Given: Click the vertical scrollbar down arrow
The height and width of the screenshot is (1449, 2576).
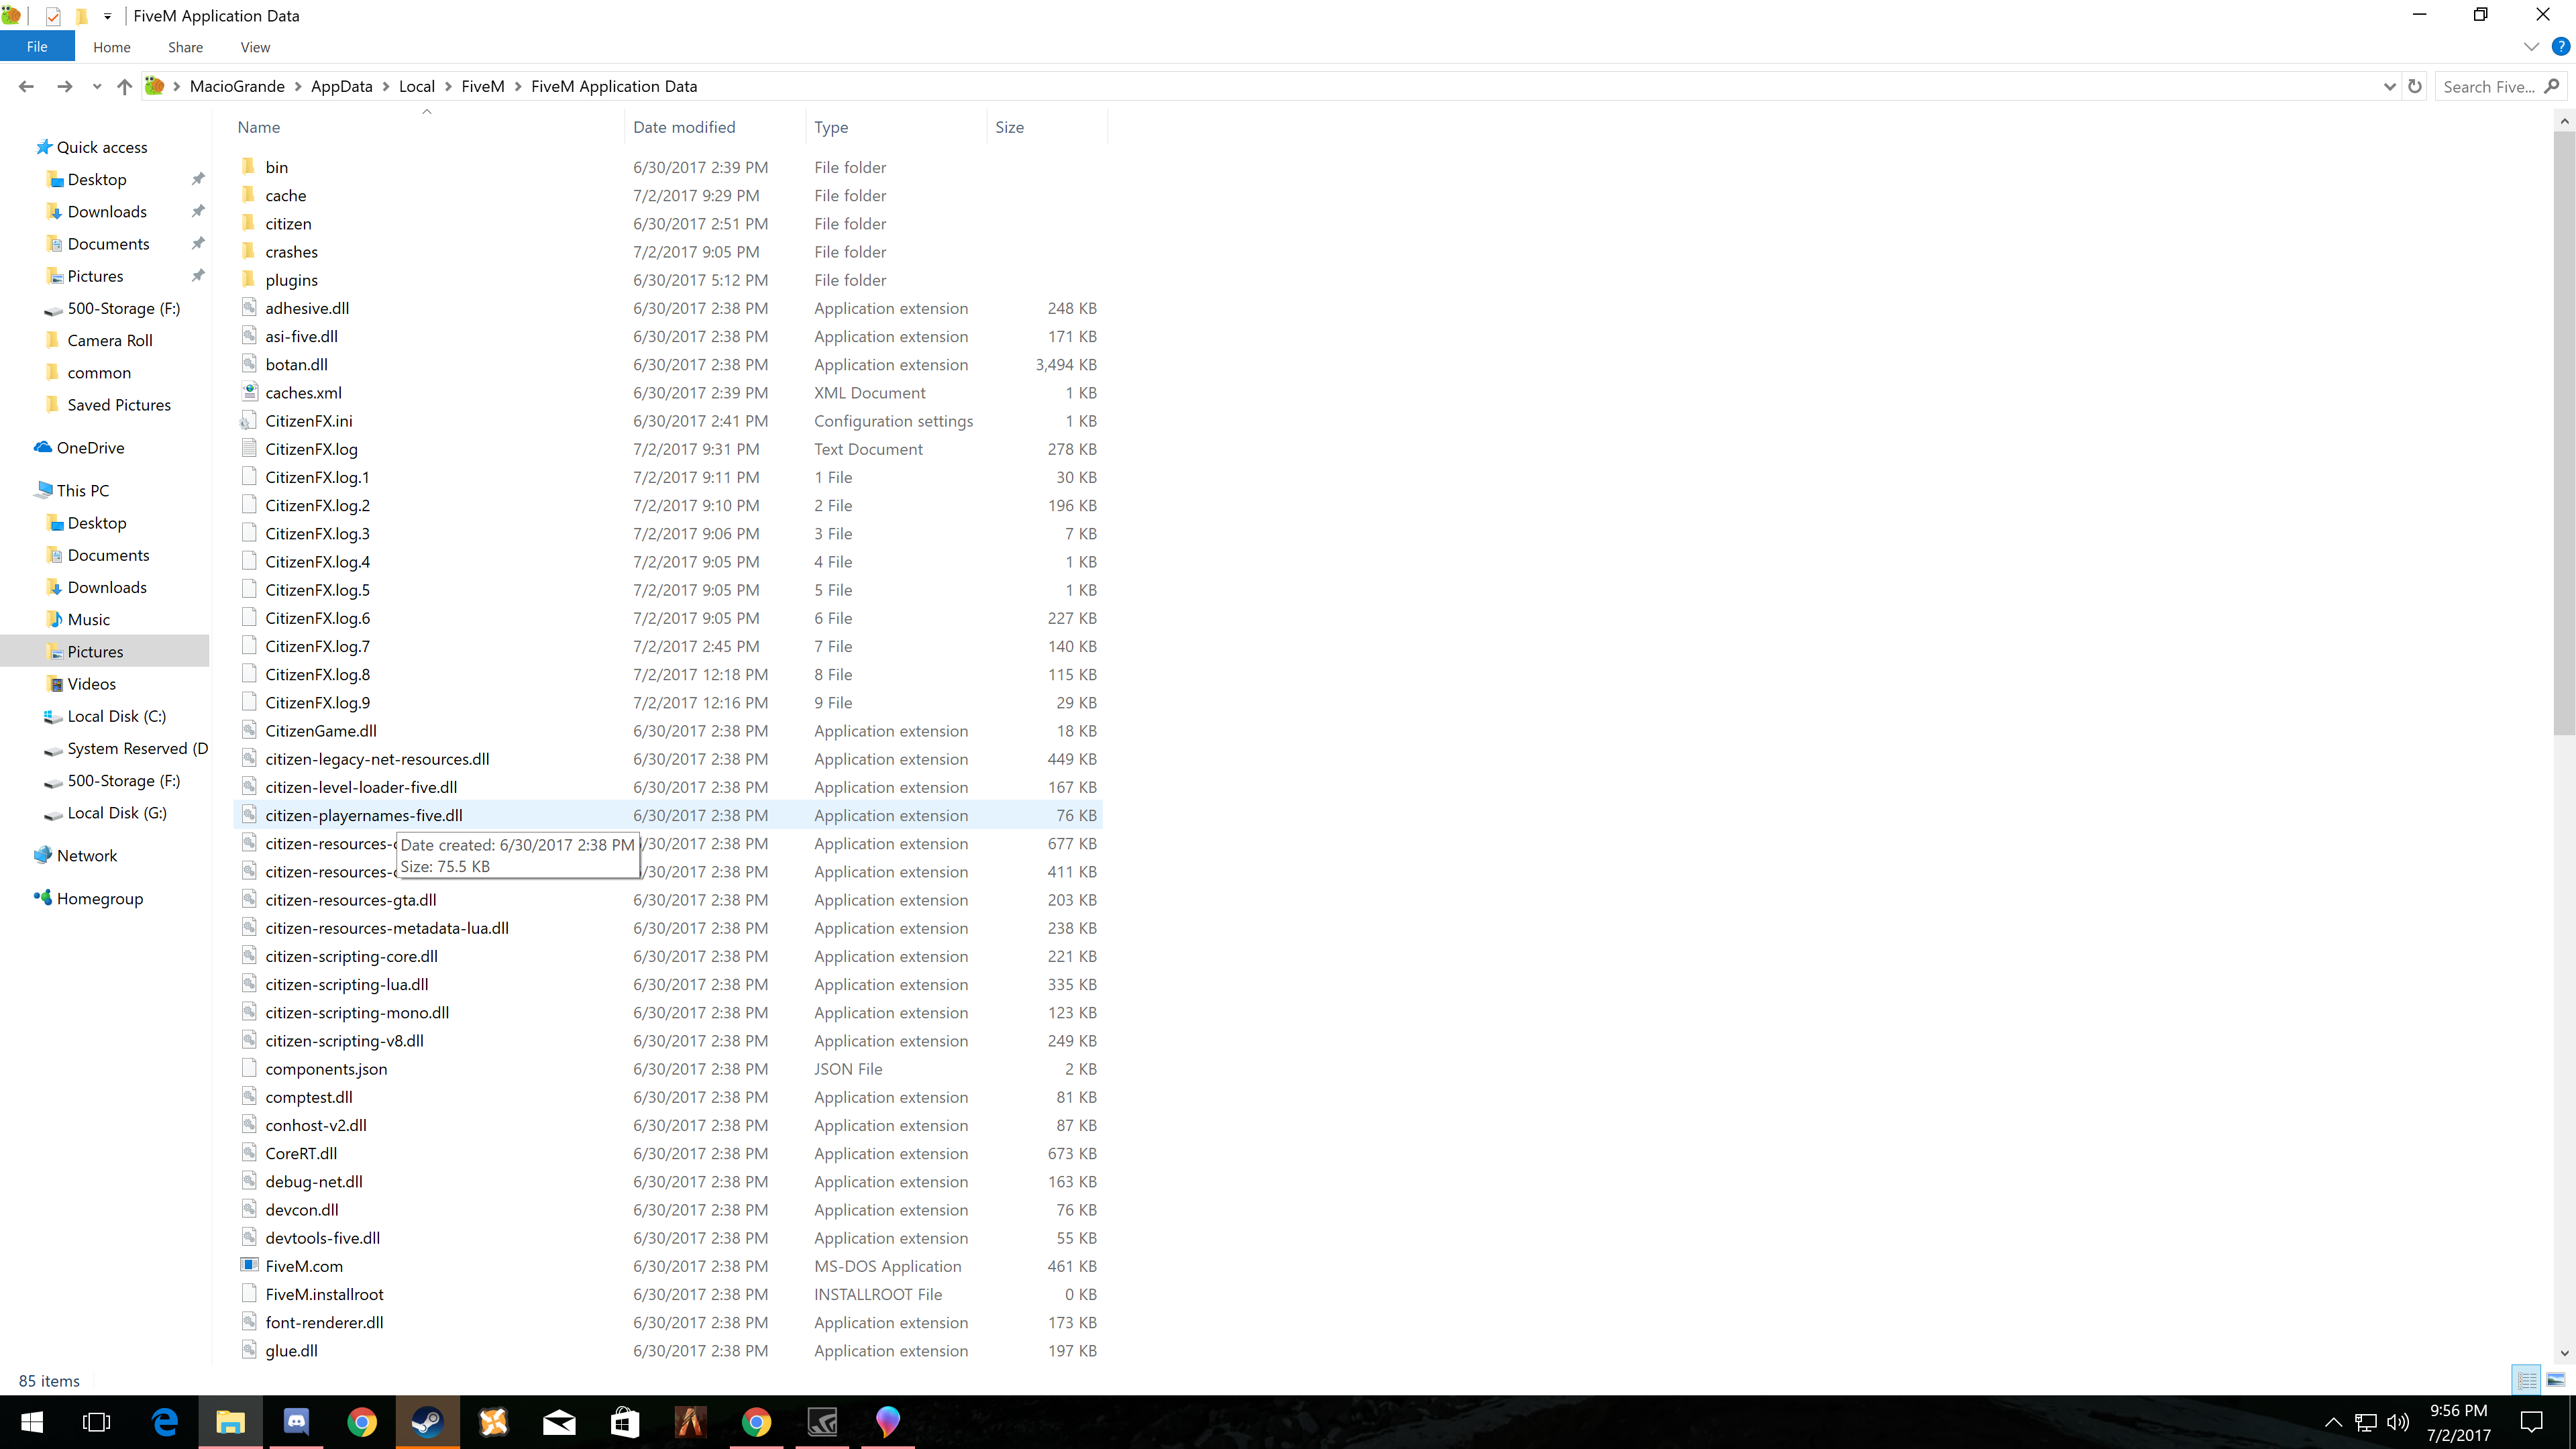Looking at the screenshot, I should pyautogui.click(x=2564, y=1353).
